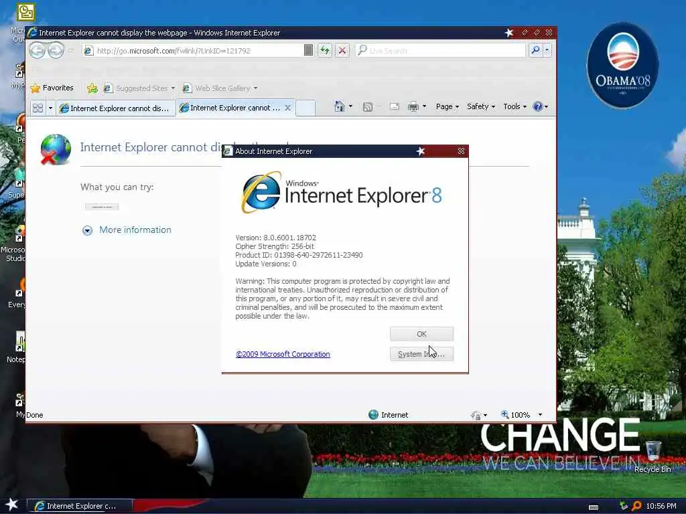Expand the Home button dropdown arrow
The image size is (686, 514).
[350, 106]
